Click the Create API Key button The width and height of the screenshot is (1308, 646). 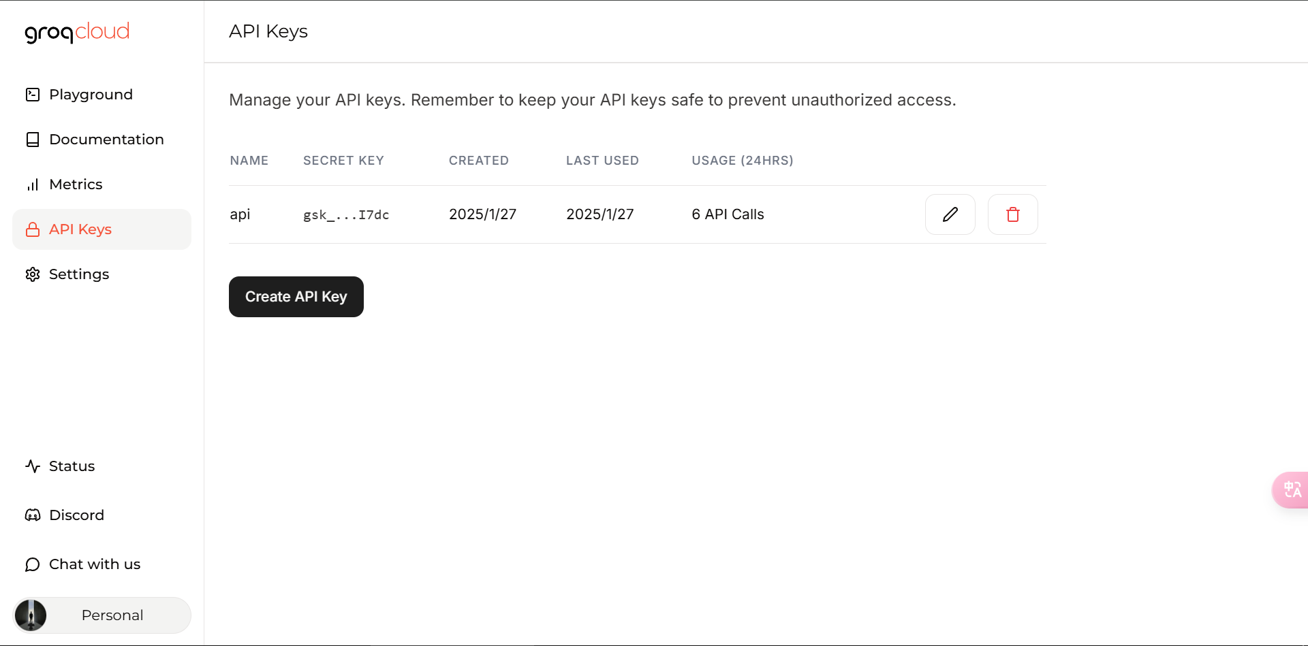(x=296, y=297)
